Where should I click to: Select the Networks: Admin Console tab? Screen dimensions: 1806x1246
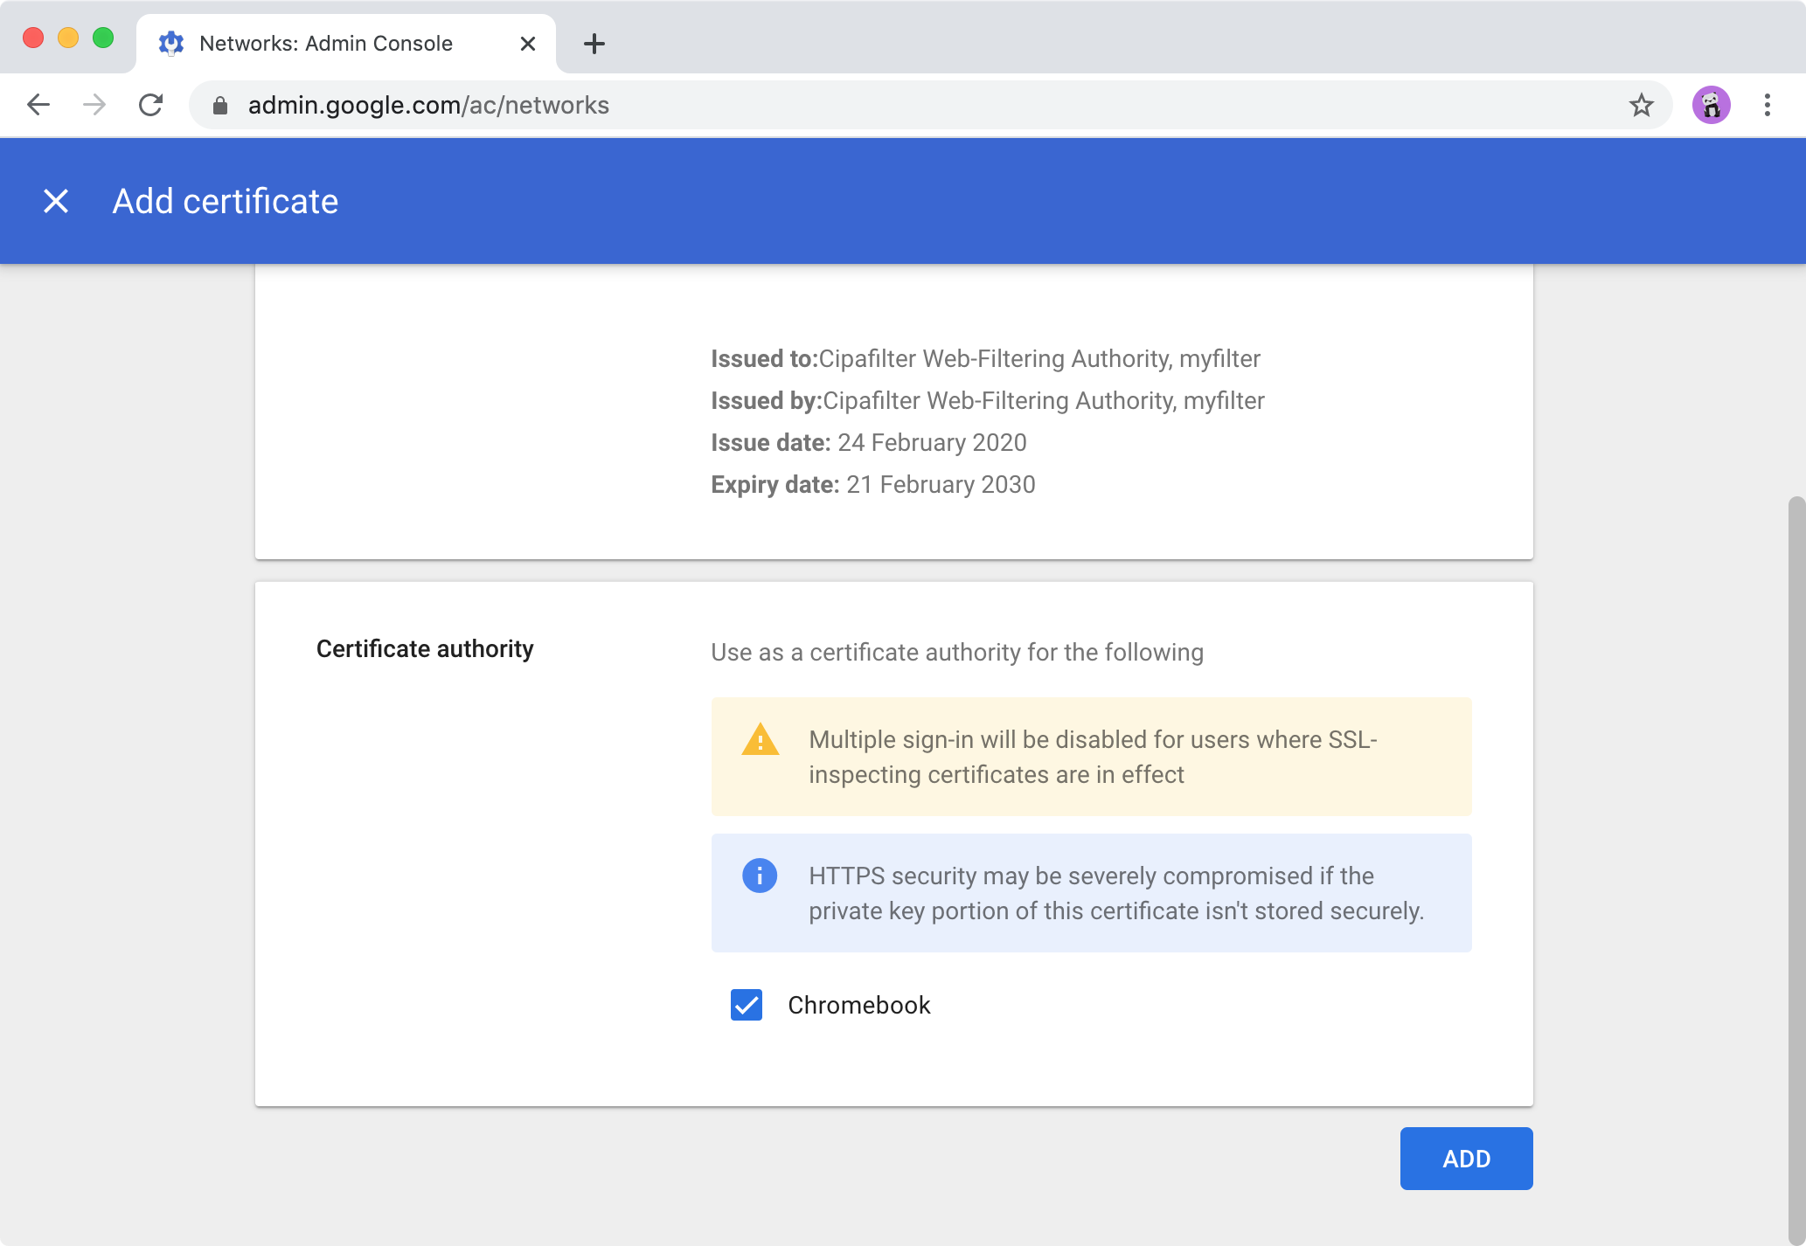(323, 43)
